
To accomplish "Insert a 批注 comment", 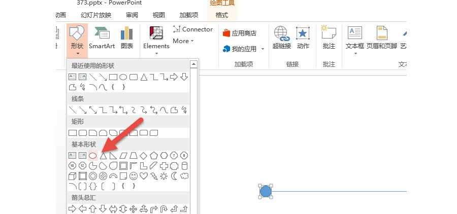I will pos(329,38).
